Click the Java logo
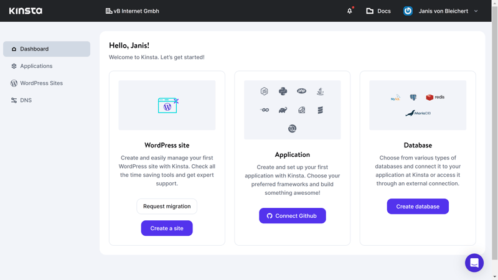498x280 pixels. coord(320,91)
